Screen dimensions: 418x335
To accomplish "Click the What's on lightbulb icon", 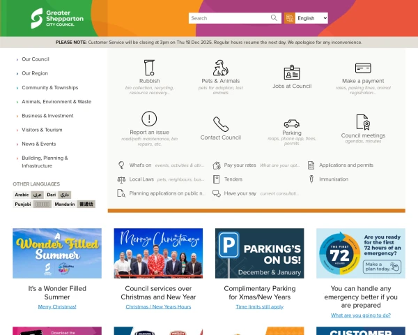I will [x=121, y=165].
